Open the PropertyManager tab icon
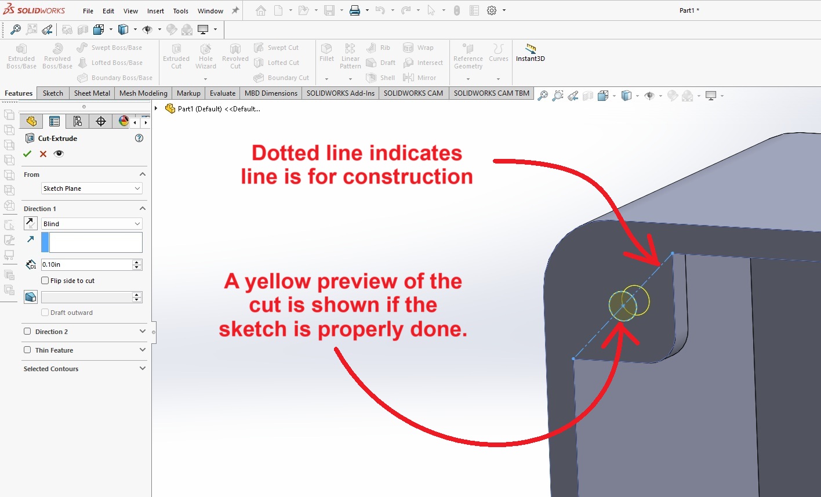This screenshot has width=821, height=497. click(55, 121)
